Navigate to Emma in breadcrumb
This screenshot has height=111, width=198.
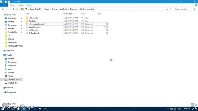pos(54,9)
